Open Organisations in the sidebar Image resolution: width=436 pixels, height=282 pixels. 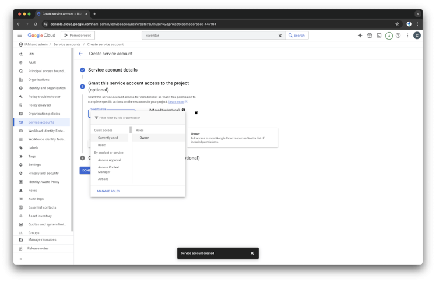pos(42,79)
